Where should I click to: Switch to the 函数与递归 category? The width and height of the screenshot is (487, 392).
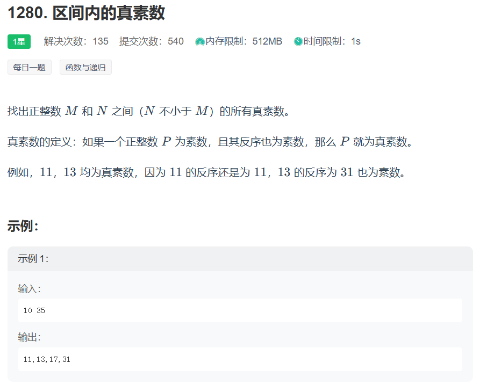point(85,67)
